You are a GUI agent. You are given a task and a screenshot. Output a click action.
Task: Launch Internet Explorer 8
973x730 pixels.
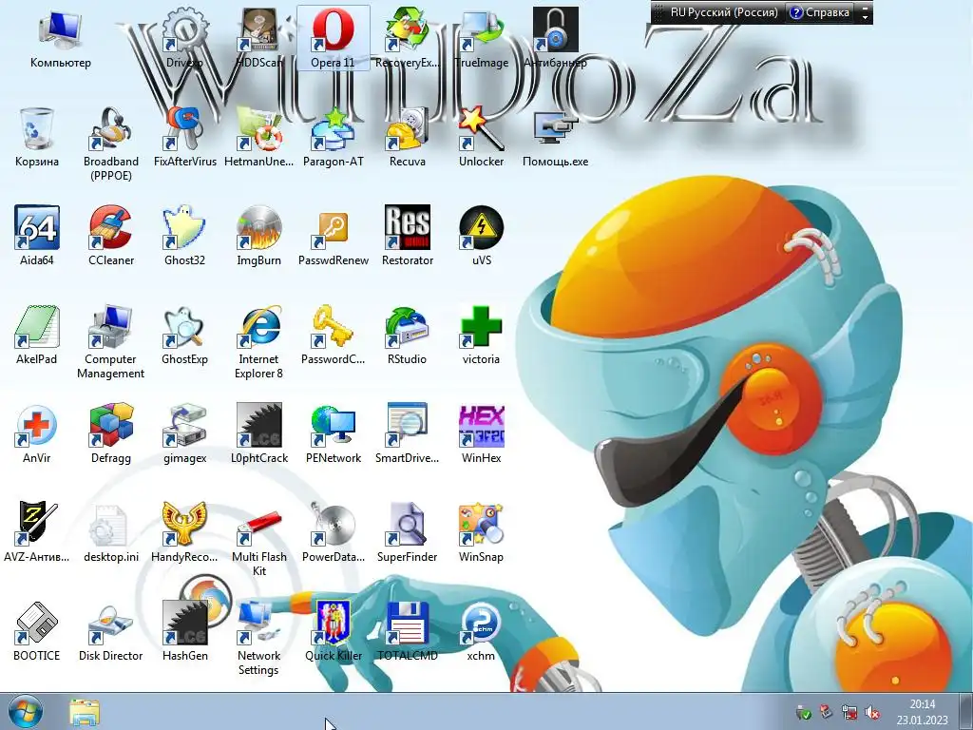(259, 342)
